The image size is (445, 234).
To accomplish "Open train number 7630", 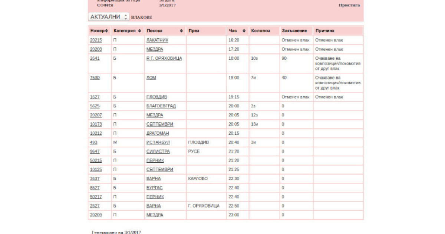I will 95,78.
